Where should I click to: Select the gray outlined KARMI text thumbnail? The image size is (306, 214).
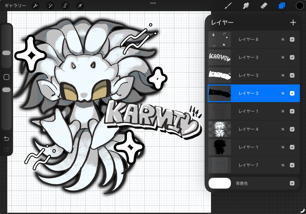click(x=220, y=57)
